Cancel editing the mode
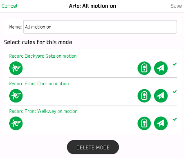184x158 pixels. (9, 6)
